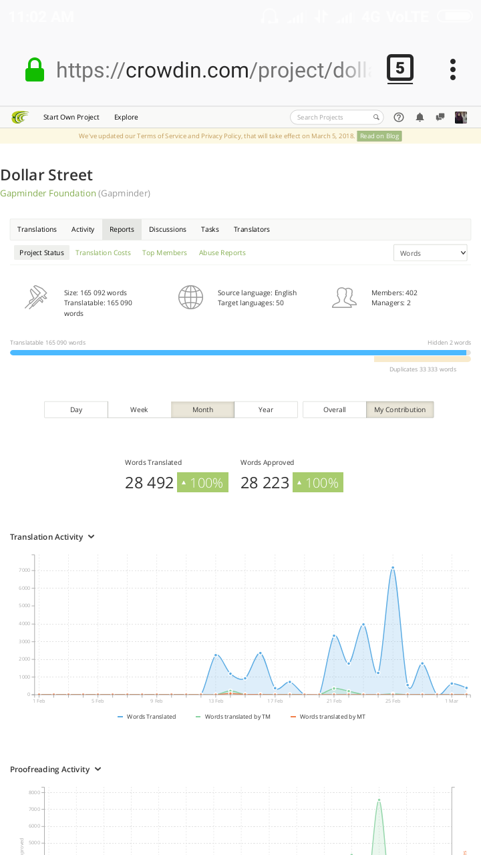Click the Dollar Street project title
This screenshot has height=855, width=481.
click(x=47, y=175)
